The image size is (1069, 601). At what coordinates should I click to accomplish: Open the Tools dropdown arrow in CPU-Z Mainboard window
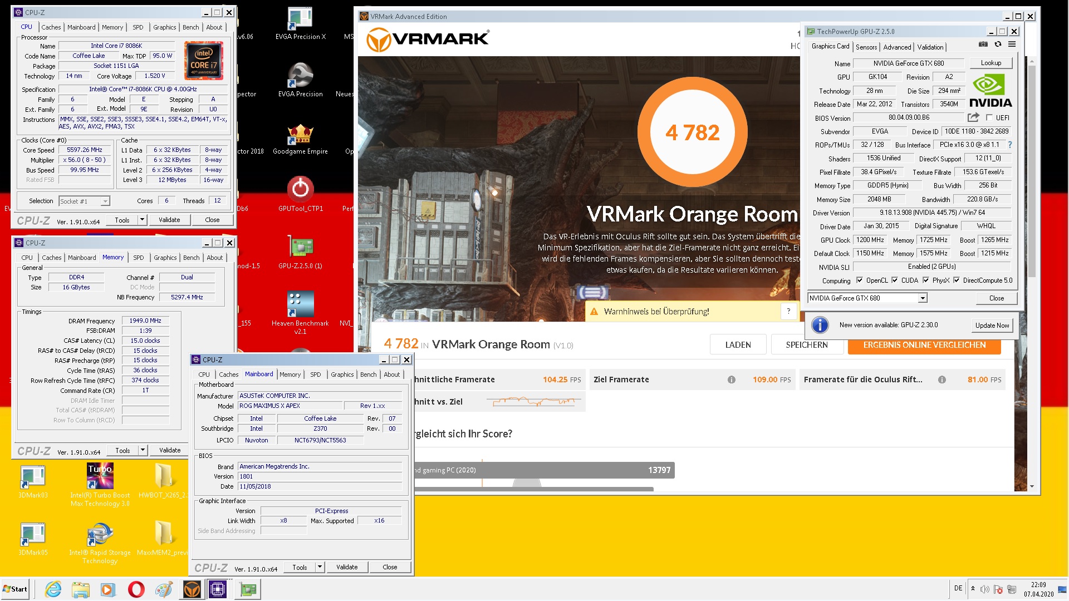[x=320, y=567]
